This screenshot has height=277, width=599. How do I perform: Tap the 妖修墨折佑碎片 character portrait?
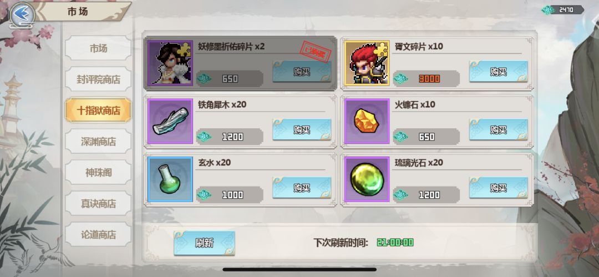point(170,63)
